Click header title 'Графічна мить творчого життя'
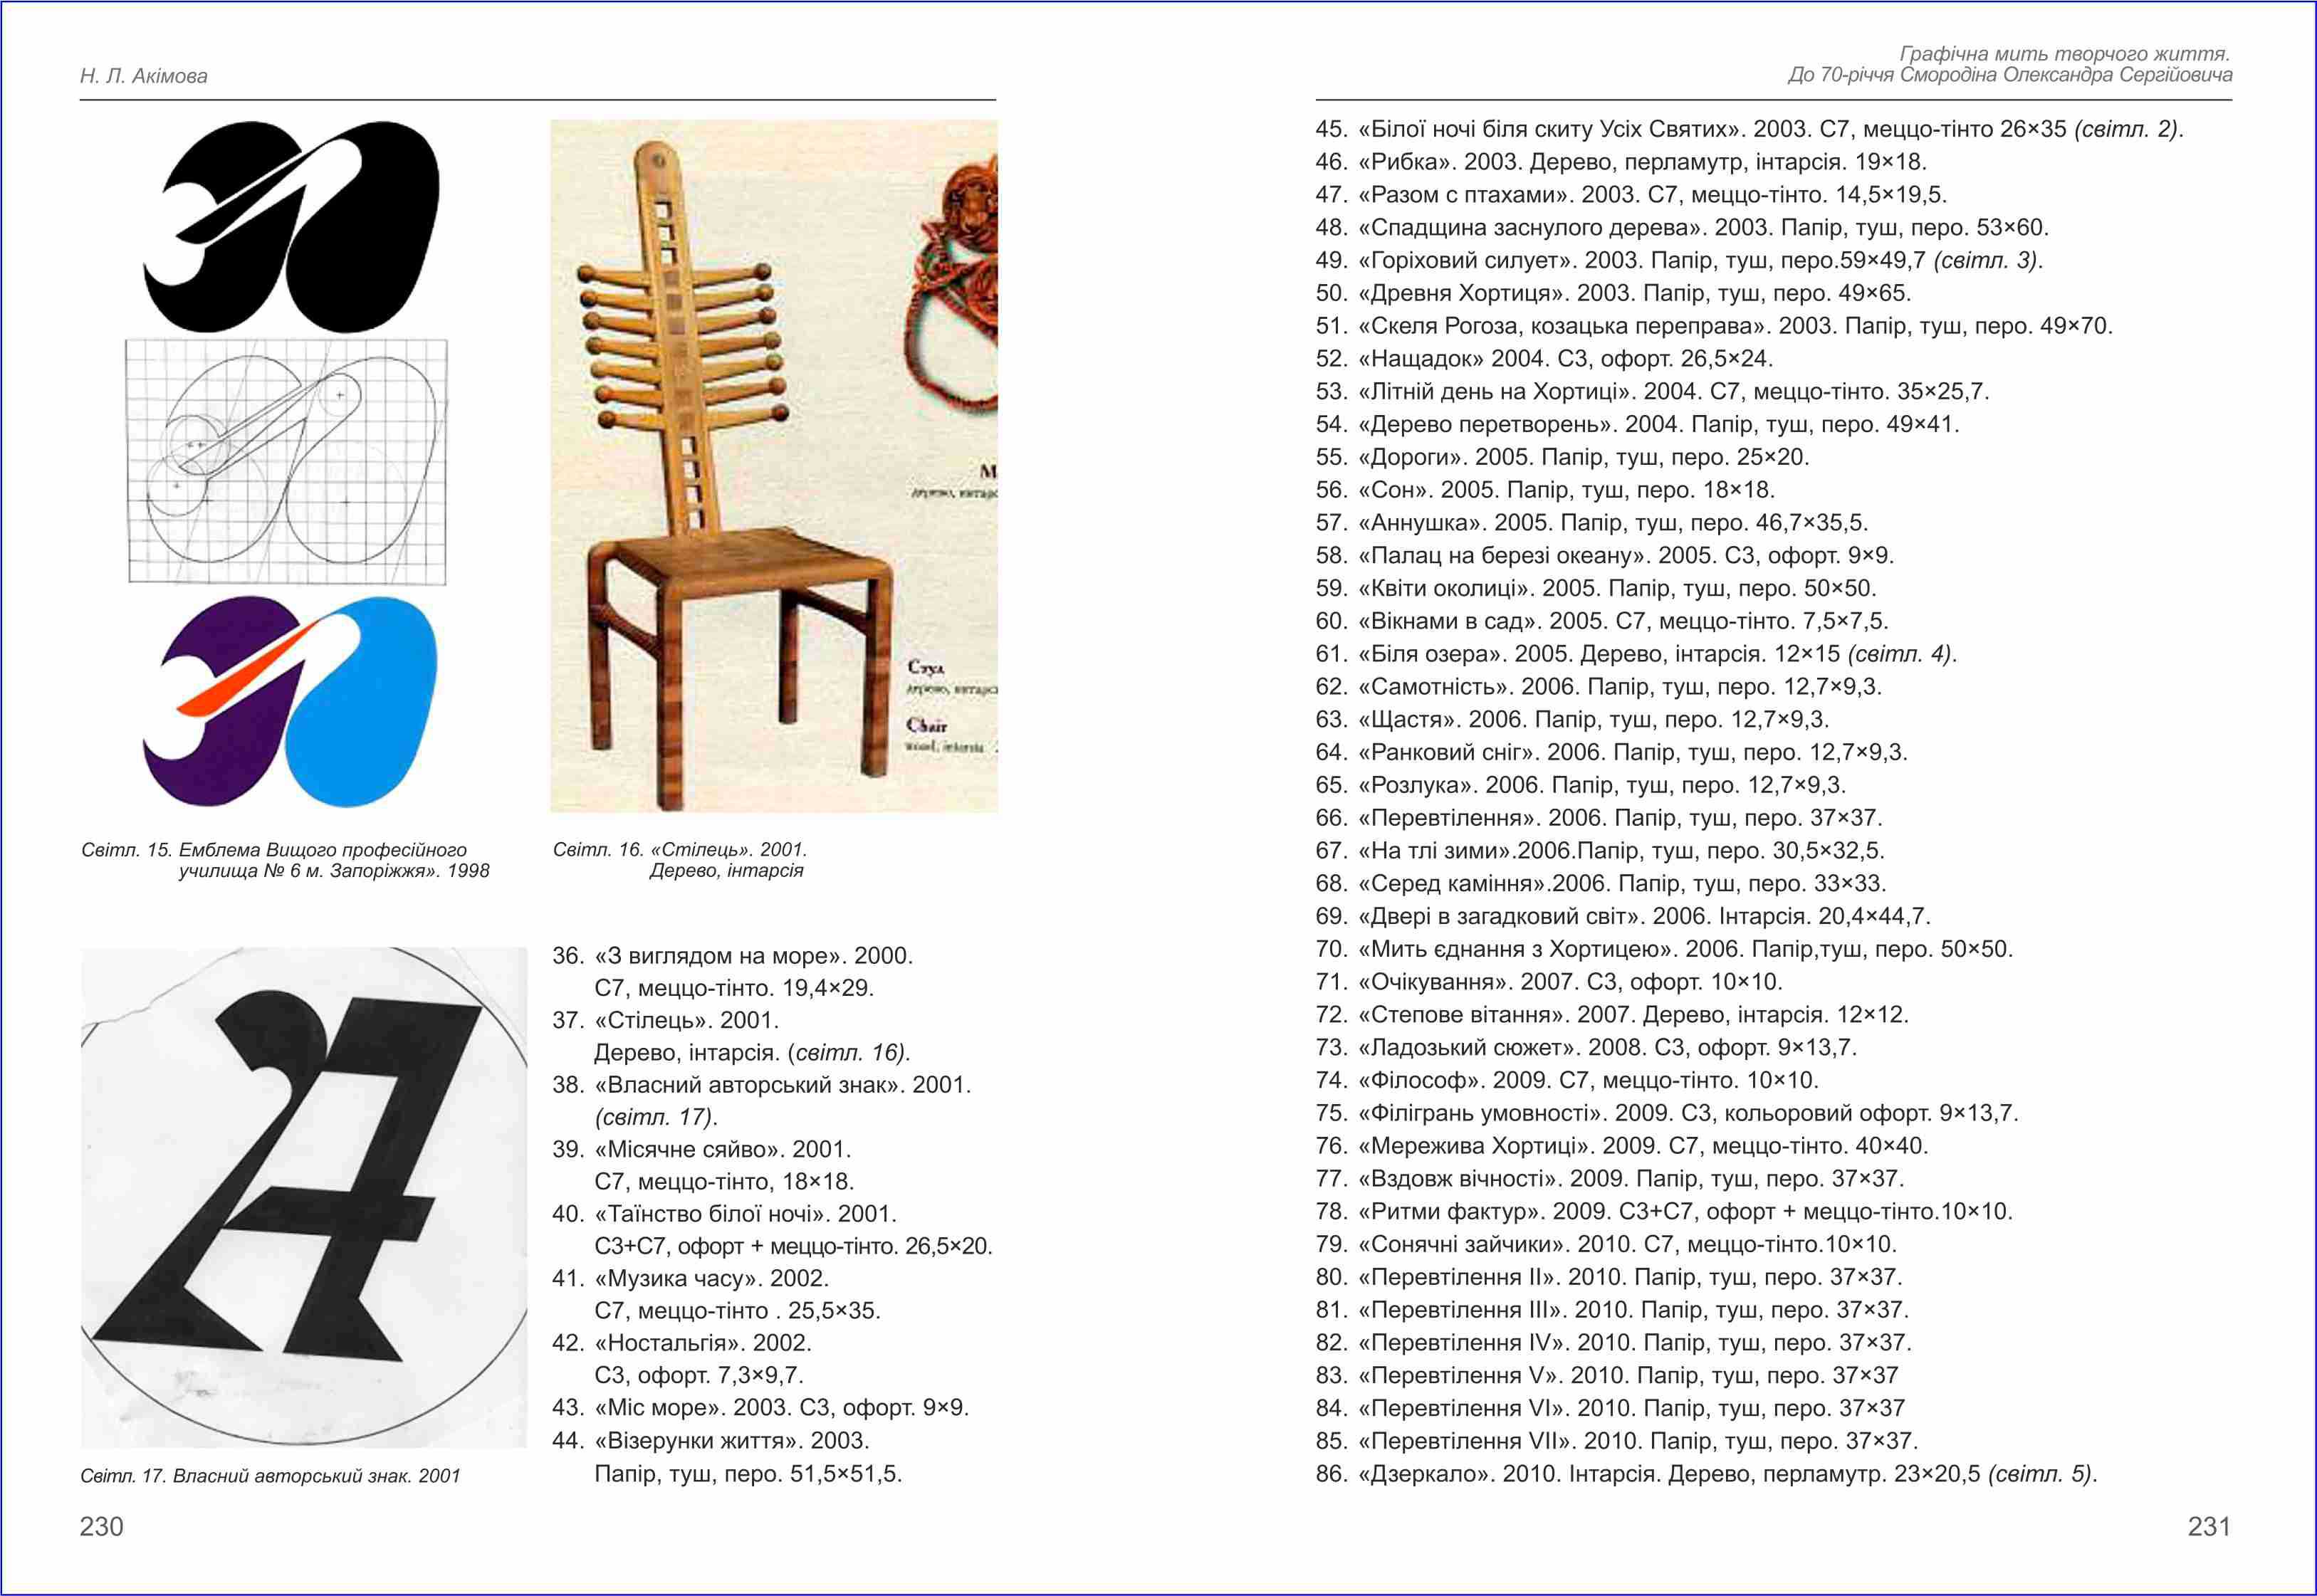Image resolution: width=2317 pixels, height=1596 pixels. coord(2064,54)
